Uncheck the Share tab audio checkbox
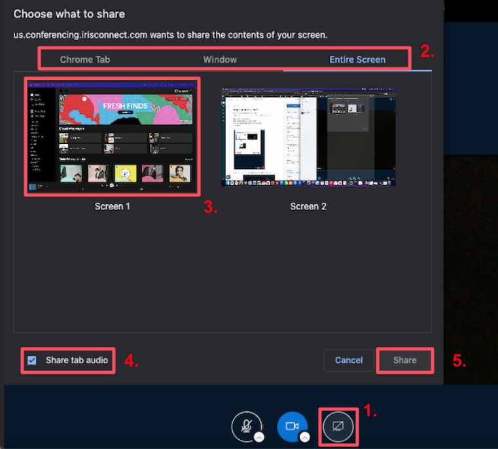The width and height of the screenshot is (498, 449). [32, 360]
